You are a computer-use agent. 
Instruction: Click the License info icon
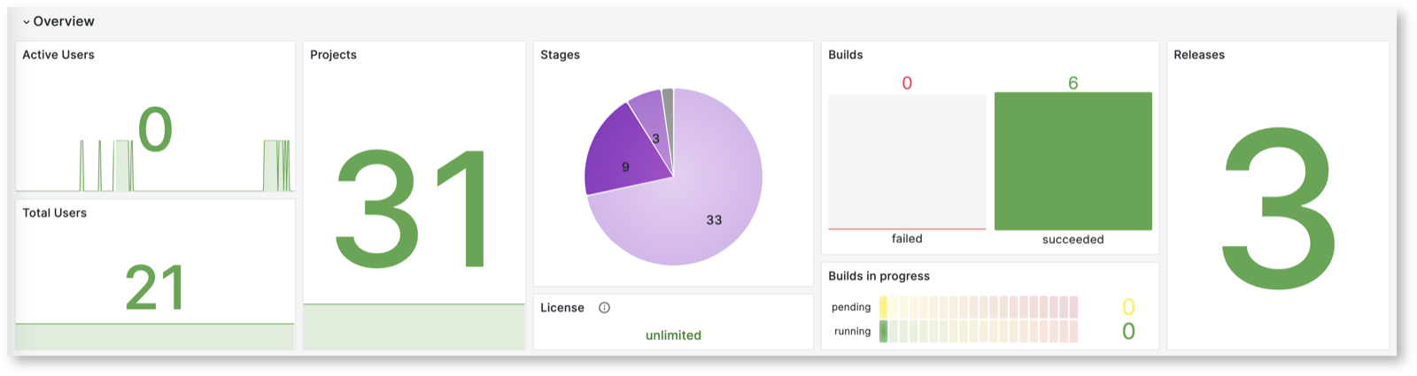[x=604, y=308]
